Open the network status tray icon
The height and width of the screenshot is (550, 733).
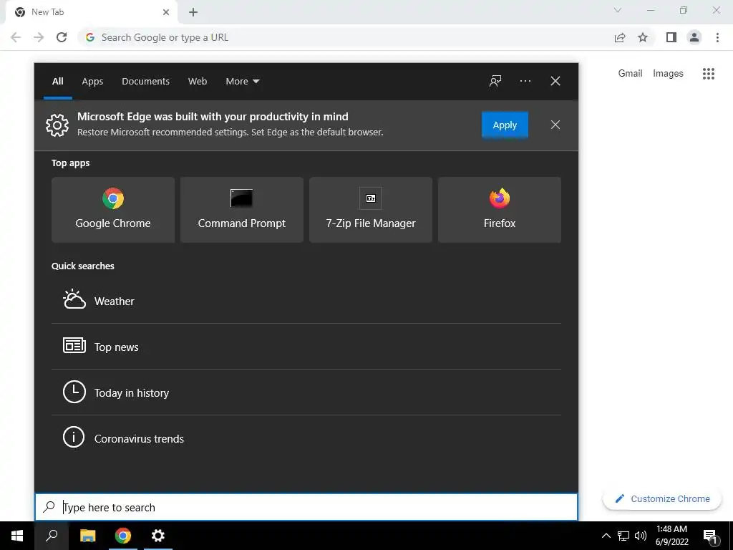pyautogui.click(x=623, y=536)
